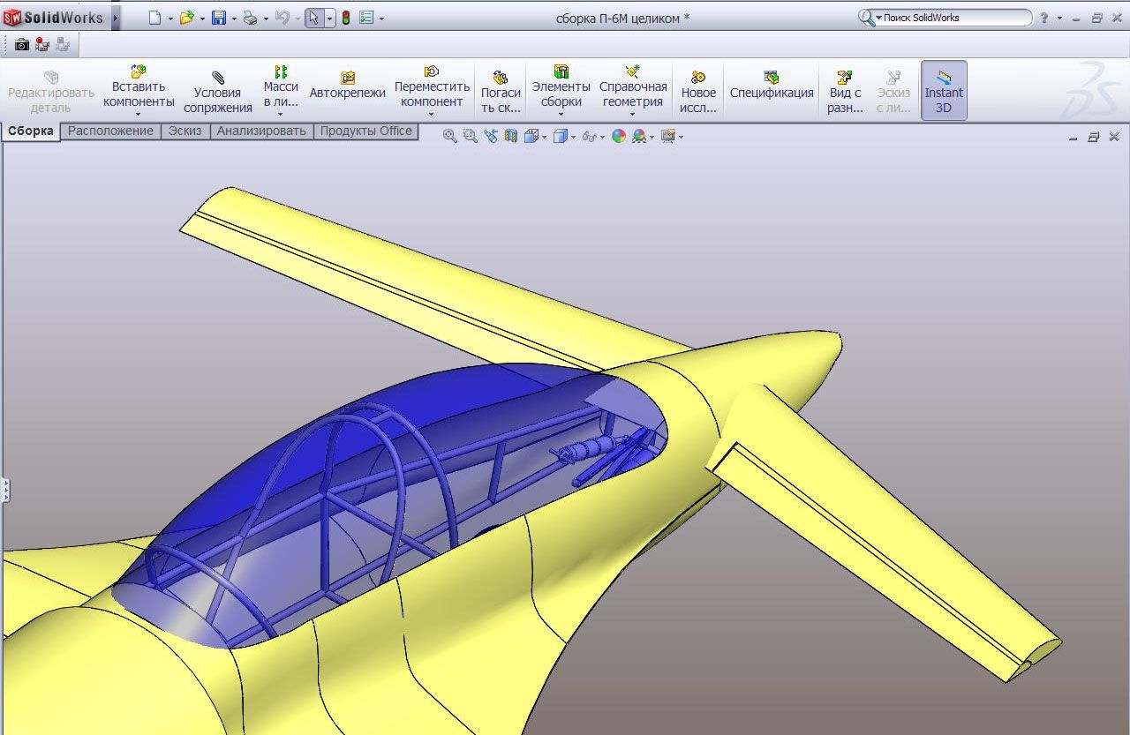The image size is (1130, 735).
Task: Click the camera screenshot icon
Action: 22,45
